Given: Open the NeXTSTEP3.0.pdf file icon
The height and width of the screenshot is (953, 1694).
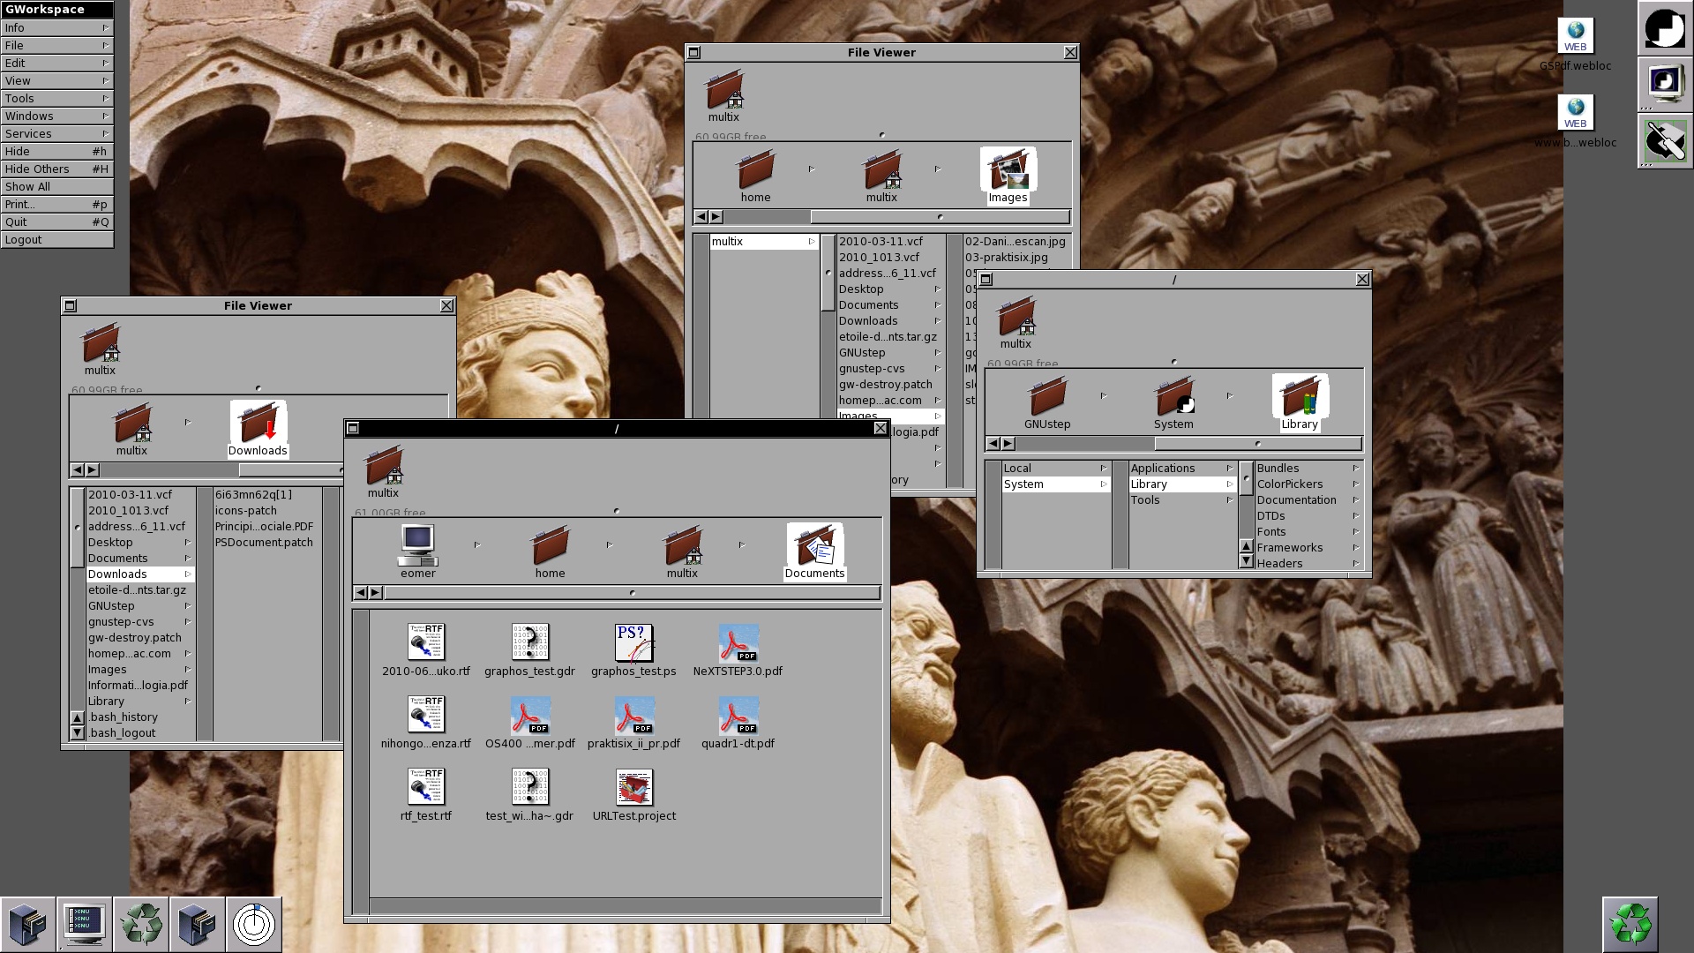Looking at the screenshot, I should 738,644.
